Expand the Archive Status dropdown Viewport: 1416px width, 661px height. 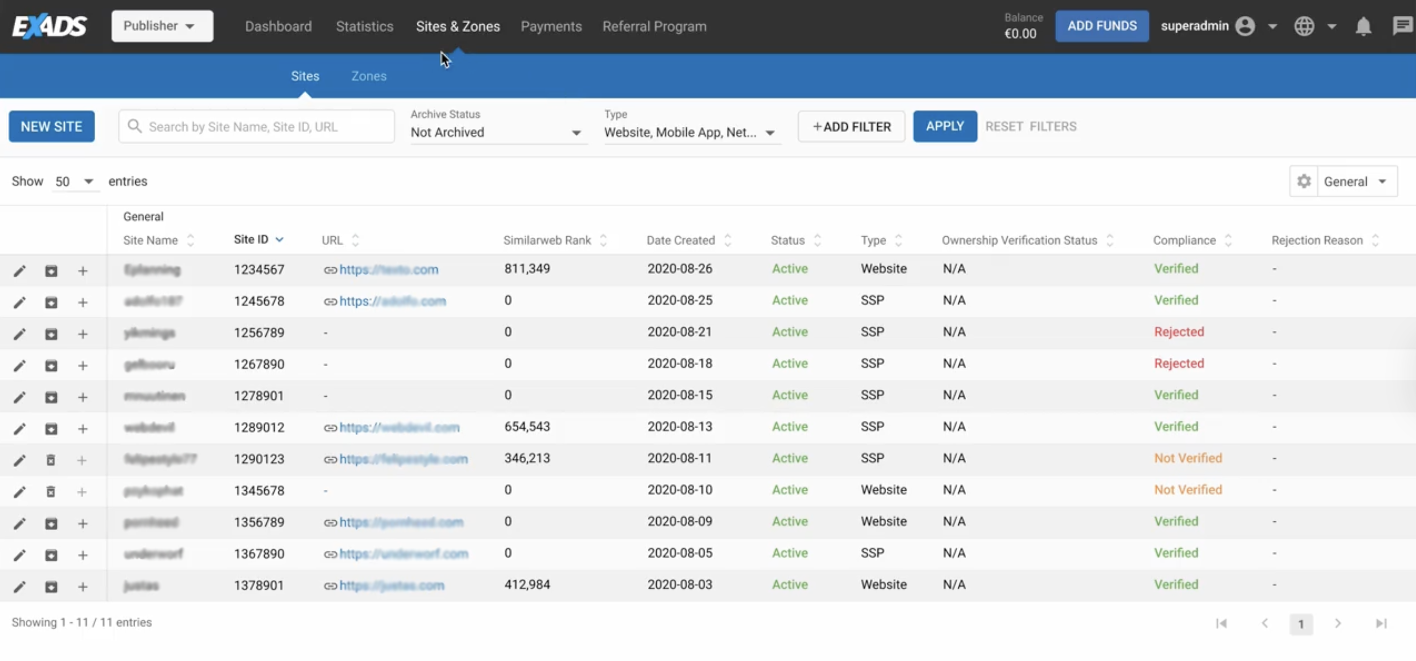click(499, 132)
